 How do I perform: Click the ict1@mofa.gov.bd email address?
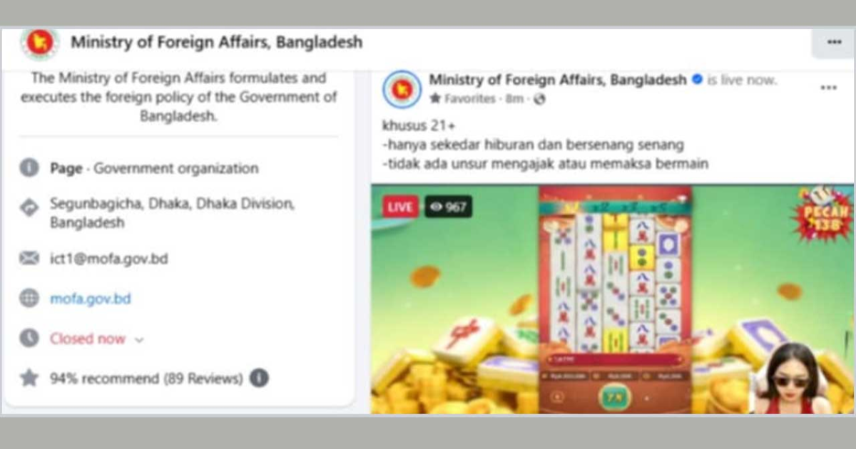click(109, 259)
